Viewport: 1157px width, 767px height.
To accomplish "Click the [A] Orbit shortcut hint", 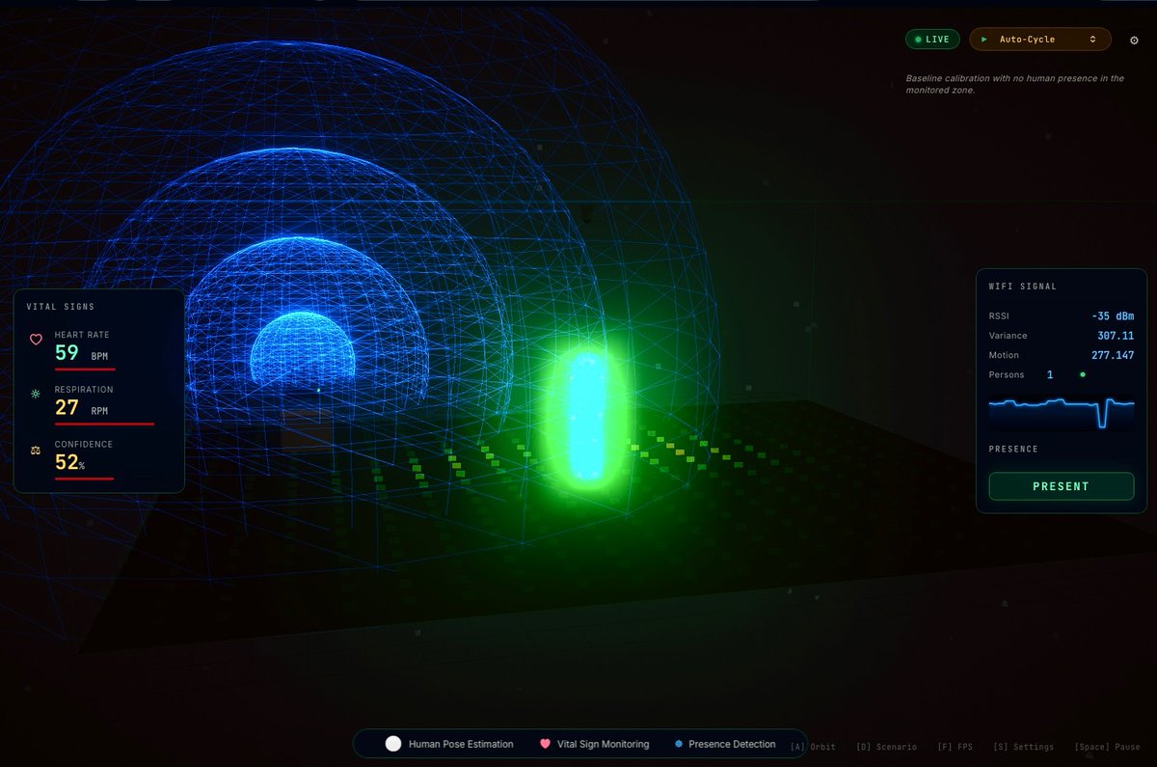I will pyautogui.click(x=813, y=747).
